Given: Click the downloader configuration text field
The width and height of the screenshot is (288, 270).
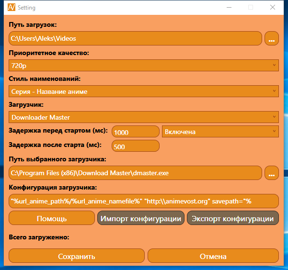Looking at the screenshot, I should [x=144, y=201].
